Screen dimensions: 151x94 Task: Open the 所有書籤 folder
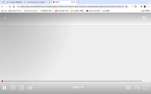coord(146,11)
